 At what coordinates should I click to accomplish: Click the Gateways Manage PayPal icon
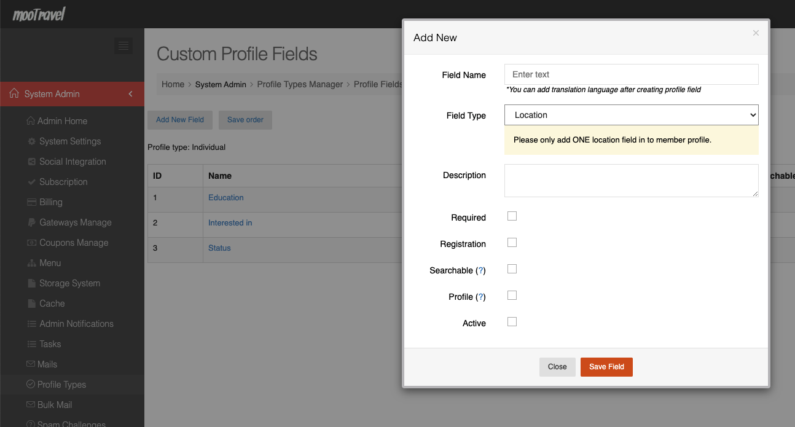pos(32,222)
